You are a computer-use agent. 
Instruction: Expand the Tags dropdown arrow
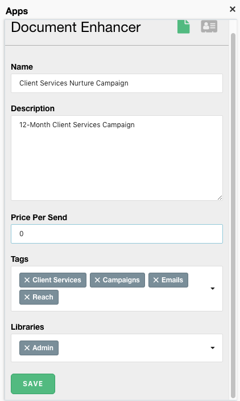pyautogui.click(x=213, y=289)
